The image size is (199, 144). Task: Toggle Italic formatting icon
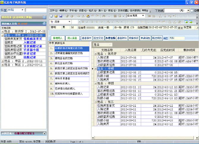click(x=88, y=22)
